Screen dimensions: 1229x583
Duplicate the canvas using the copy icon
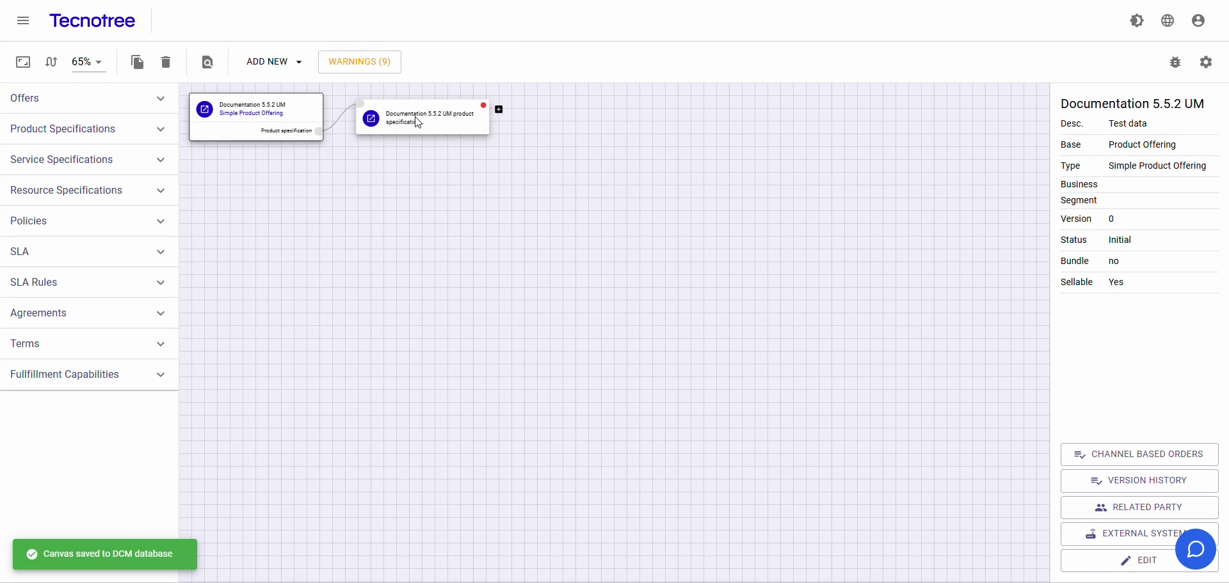click(x=136, y=62)
